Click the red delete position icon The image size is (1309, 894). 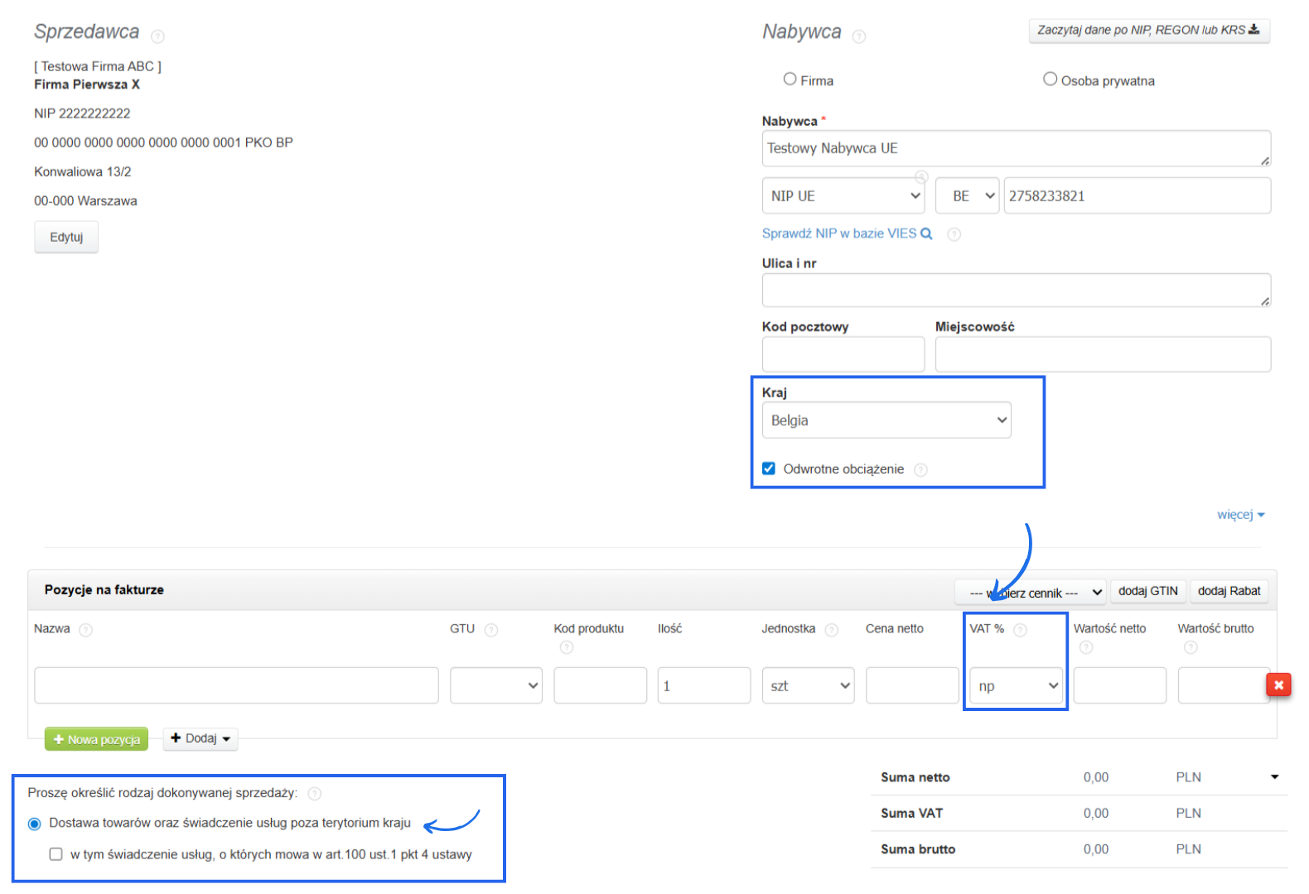(1278, 685)
